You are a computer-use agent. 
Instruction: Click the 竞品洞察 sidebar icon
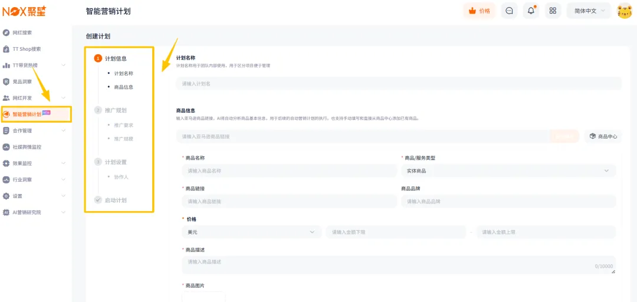point(6,82)
